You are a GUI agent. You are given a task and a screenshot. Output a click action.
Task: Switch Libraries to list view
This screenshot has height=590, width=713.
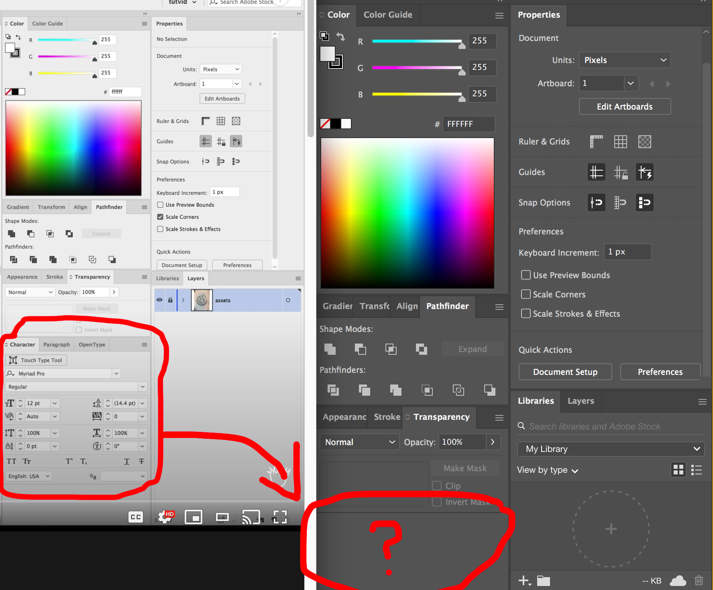pos(697,470)
